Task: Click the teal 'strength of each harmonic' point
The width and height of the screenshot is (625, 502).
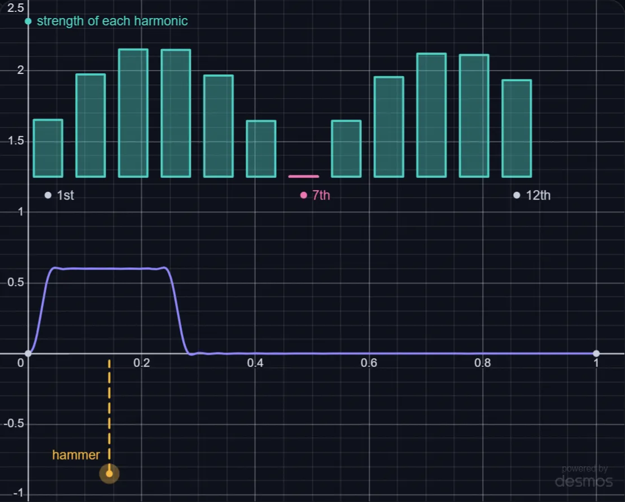Action: [28, 21]
